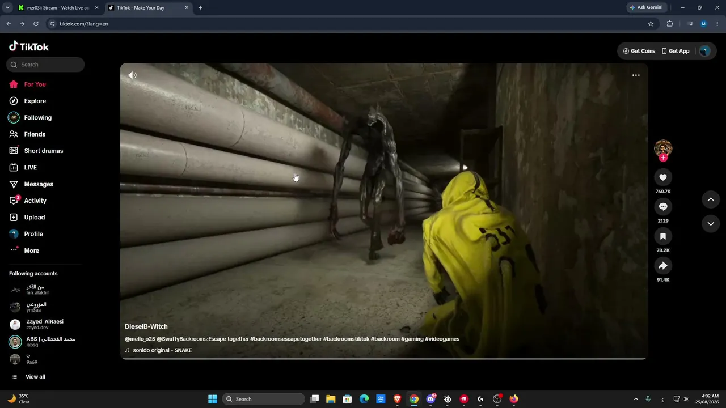Expand the tab search dropdown

click(7, 8)
